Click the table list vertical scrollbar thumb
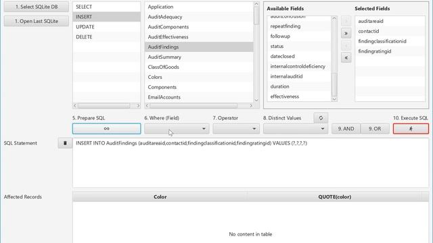Image resolution: width=433 pixels, height=243 pixels. (x=256, y=15)
